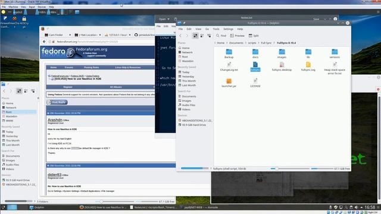Toggle Preview in FullSync Dolphin toolbar
Image resolution: width=381 pixels, height=214 pixels.
click(237, 36)
